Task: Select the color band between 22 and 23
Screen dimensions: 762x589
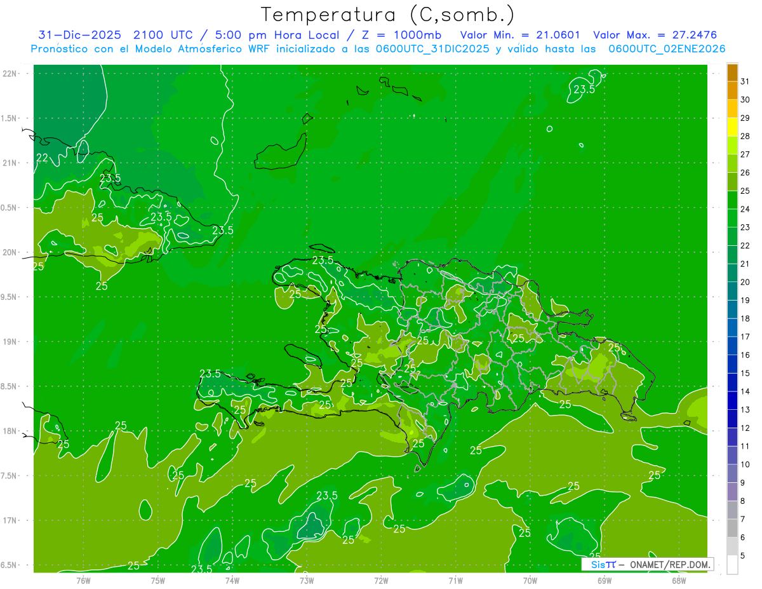Action: click(x=732, y=236)
